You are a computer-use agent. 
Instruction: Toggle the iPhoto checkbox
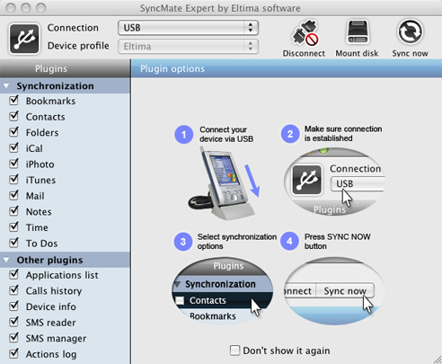pos(13,164)
